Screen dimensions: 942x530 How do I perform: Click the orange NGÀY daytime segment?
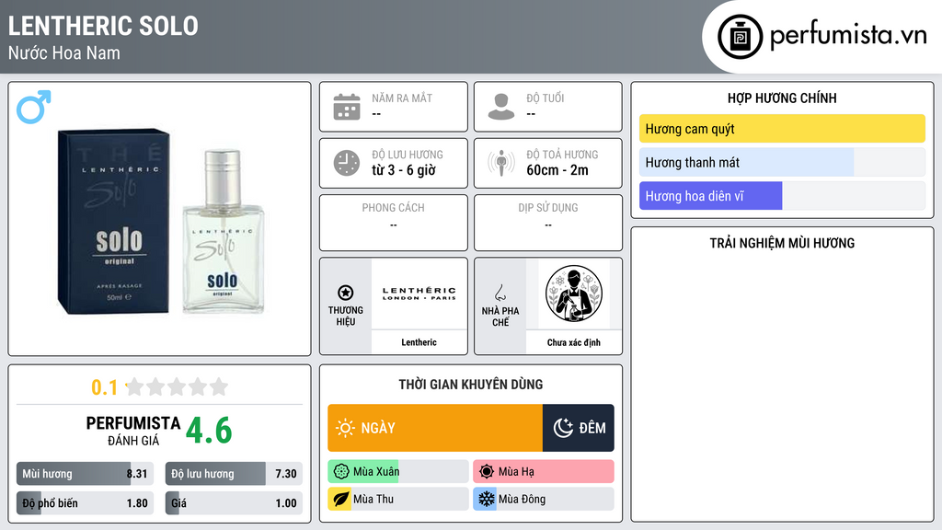(435, 428)
